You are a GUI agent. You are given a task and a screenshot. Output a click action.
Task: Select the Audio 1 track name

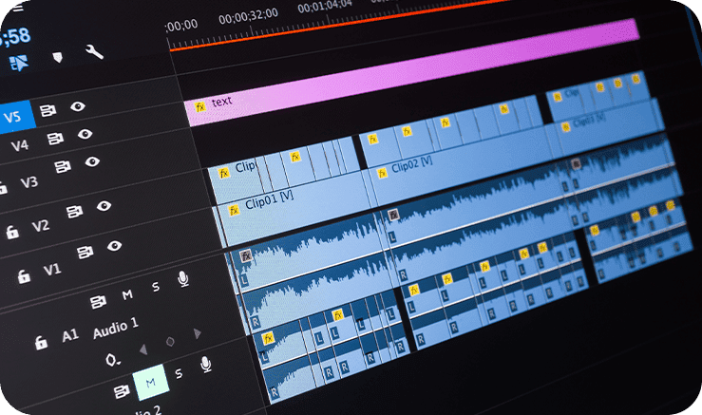click(x=116, y=328)
